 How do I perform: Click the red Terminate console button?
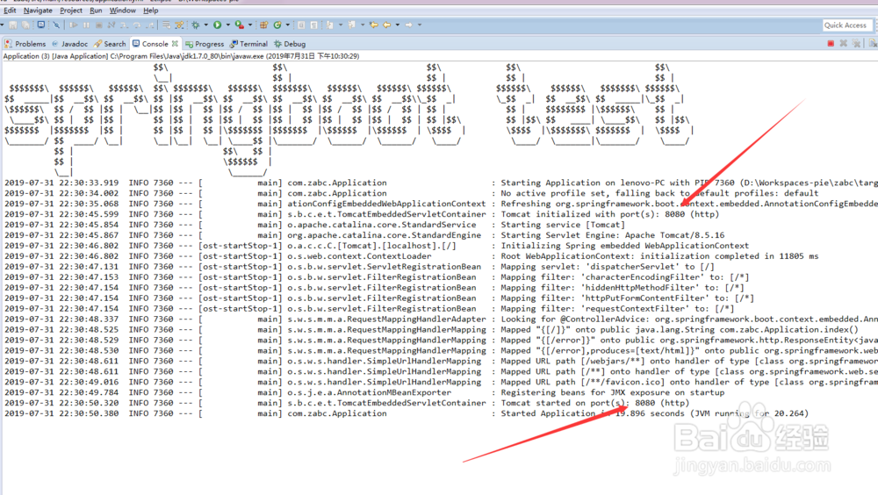coord(831,44)
